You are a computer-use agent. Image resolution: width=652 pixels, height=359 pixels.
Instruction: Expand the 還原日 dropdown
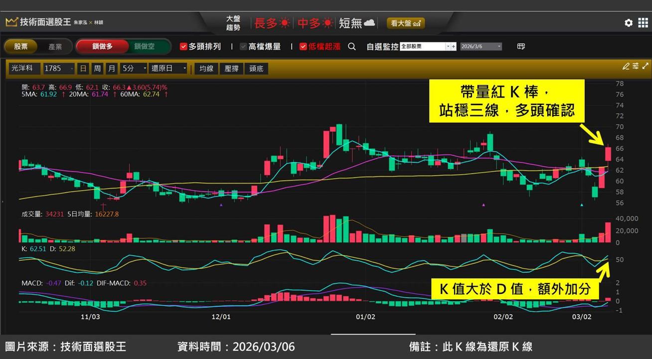coord(168,68)
